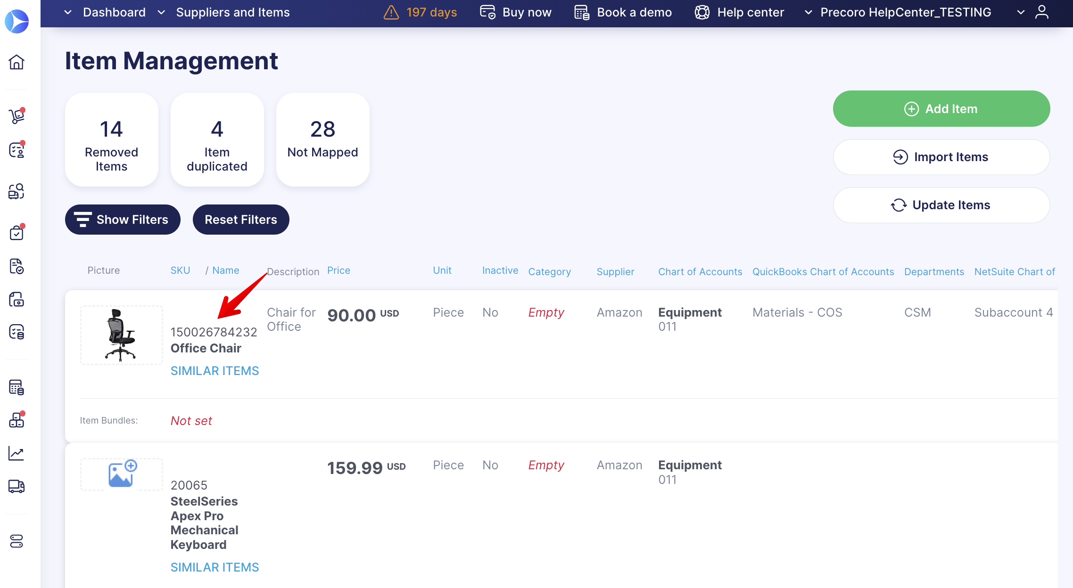This screenshot has height=588, width=1073.
Task: Click the Precoro logo icon
Action: [17, 21]
